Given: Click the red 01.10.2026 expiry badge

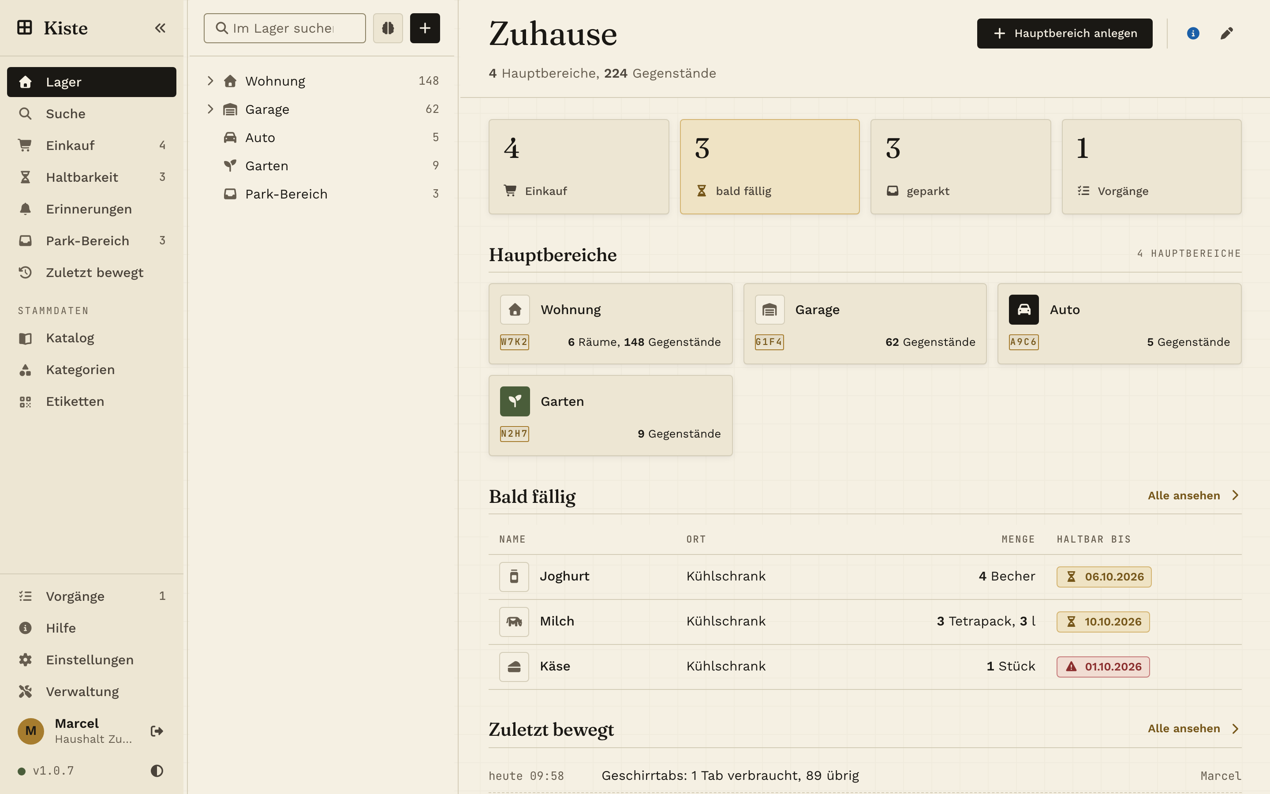Looking at the screenshot, I should 1103,667.
